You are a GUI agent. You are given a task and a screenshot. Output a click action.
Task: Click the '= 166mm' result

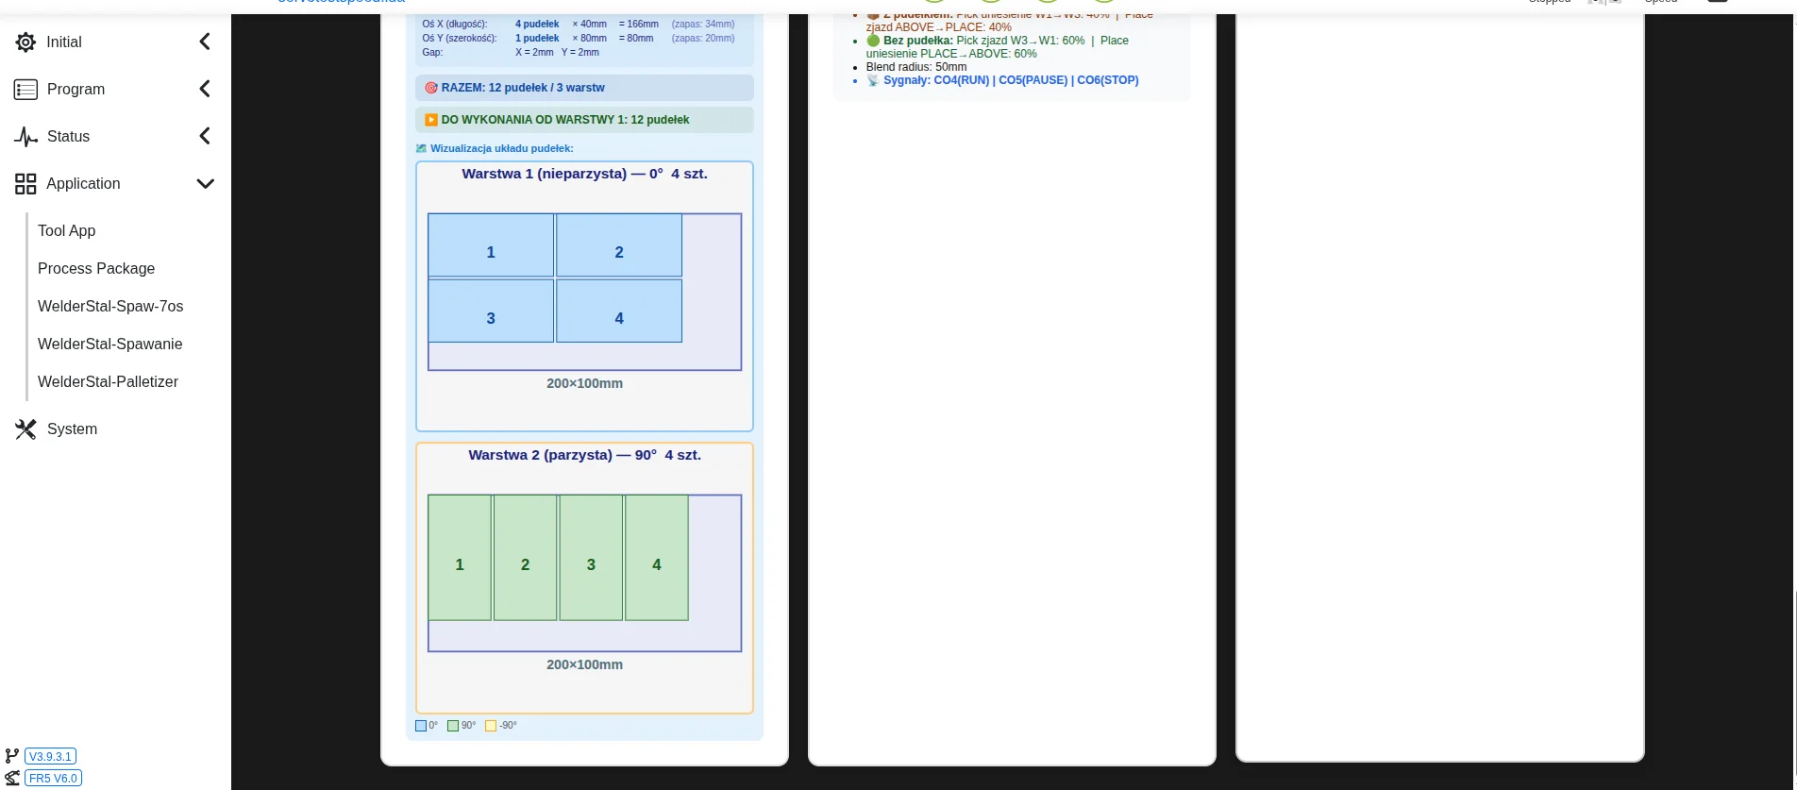[x=639, y=25]
